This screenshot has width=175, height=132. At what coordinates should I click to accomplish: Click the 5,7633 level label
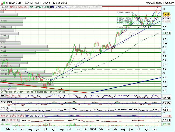click(4, 55)
